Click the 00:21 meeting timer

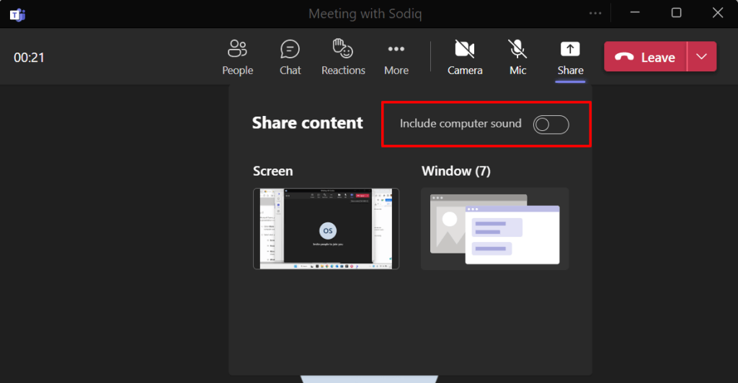tap(29, 58)
